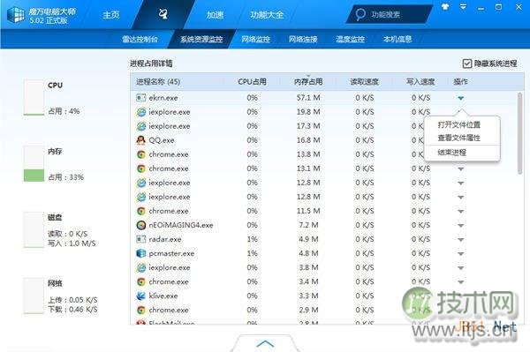Click the radar.exe process icon
This screenshot has height=352, width=530.
click(141, 239)
